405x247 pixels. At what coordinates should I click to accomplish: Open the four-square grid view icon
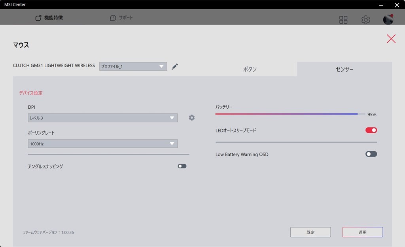pos(343,20)
